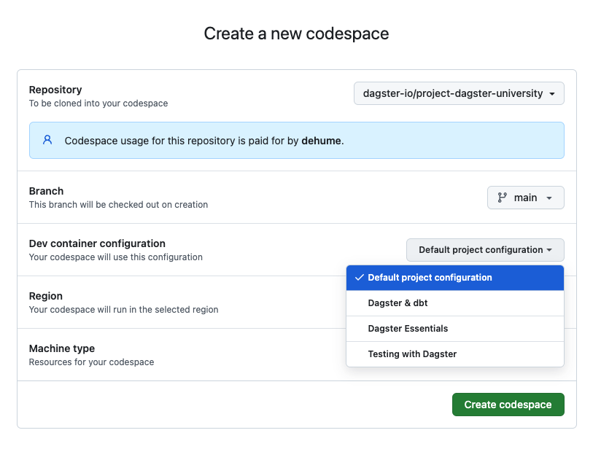Viewport: 593px width, 449px height.
Task: Click the Machine type section heading
Action: (x=62, y=348)
